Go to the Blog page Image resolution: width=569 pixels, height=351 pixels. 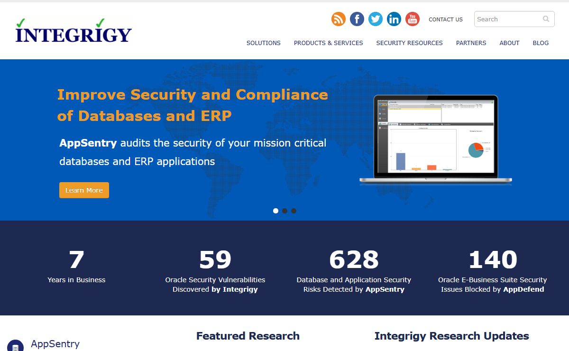coord(541,43)
